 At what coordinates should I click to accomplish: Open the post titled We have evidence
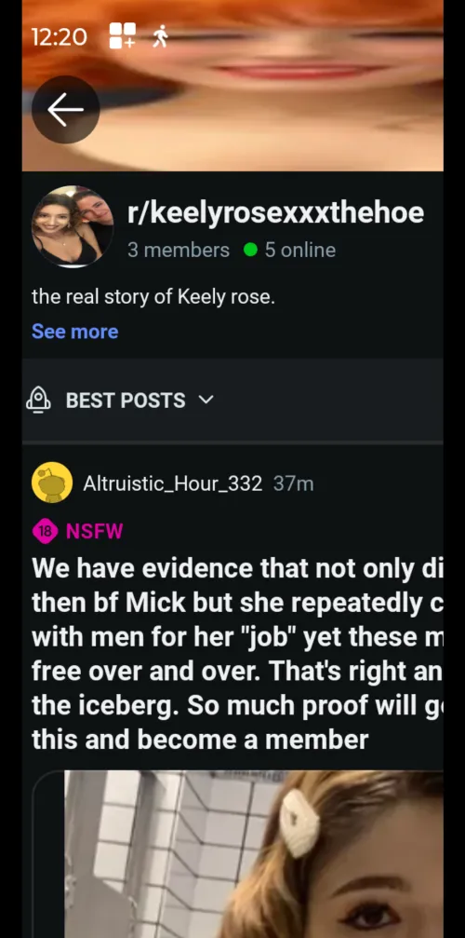237,655
